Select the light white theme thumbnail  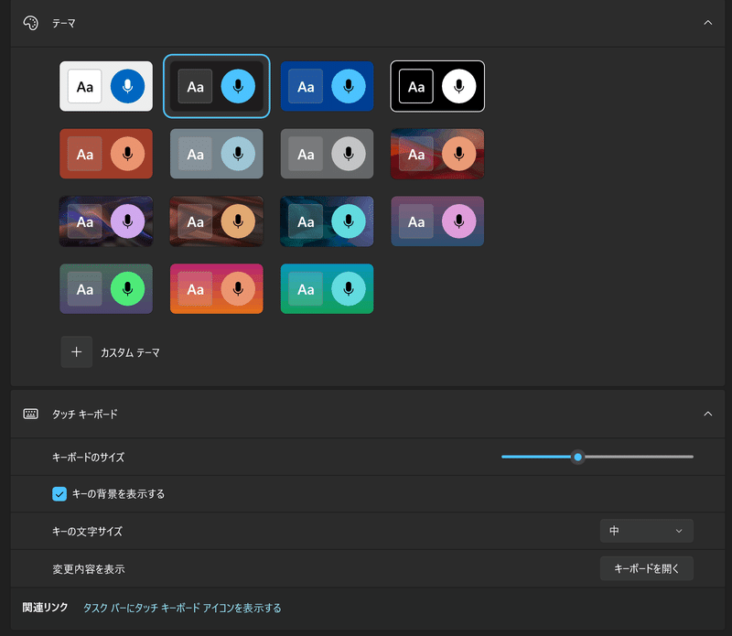tap(106, 86)
